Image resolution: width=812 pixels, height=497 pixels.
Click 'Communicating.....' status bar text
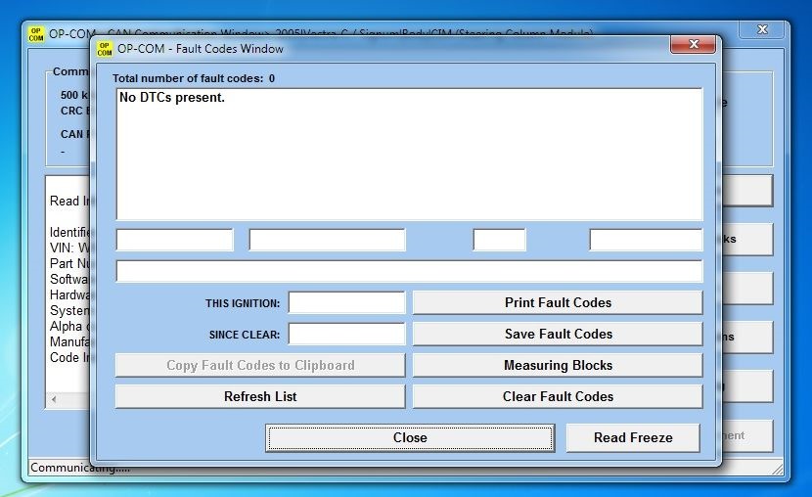80,468
